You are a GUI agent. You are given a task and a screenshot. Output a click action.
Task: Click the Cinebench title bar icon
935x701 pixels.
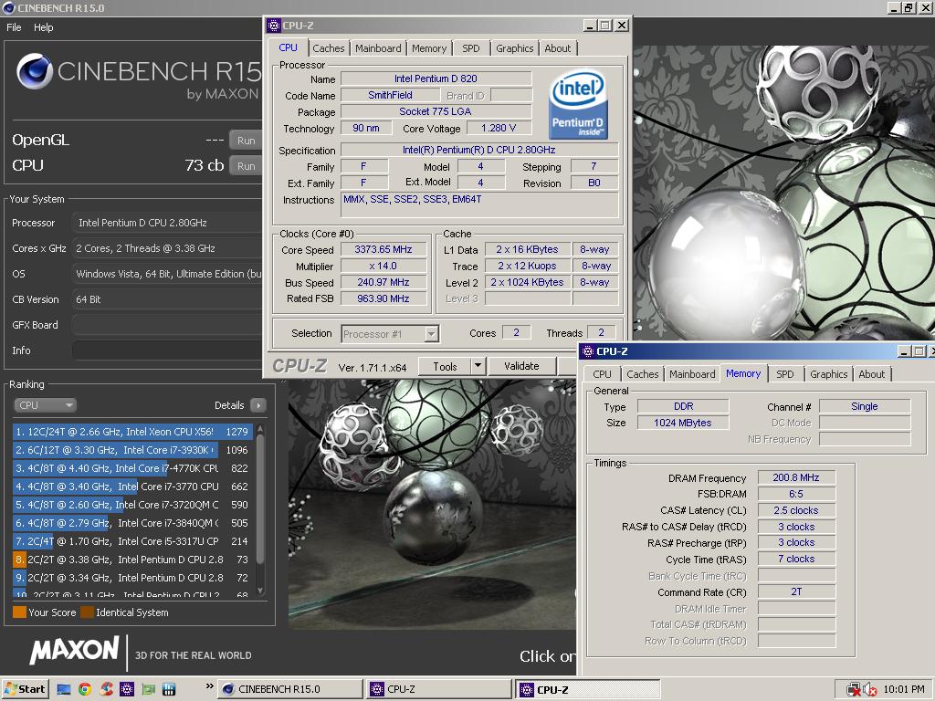[x=8, y=7]
